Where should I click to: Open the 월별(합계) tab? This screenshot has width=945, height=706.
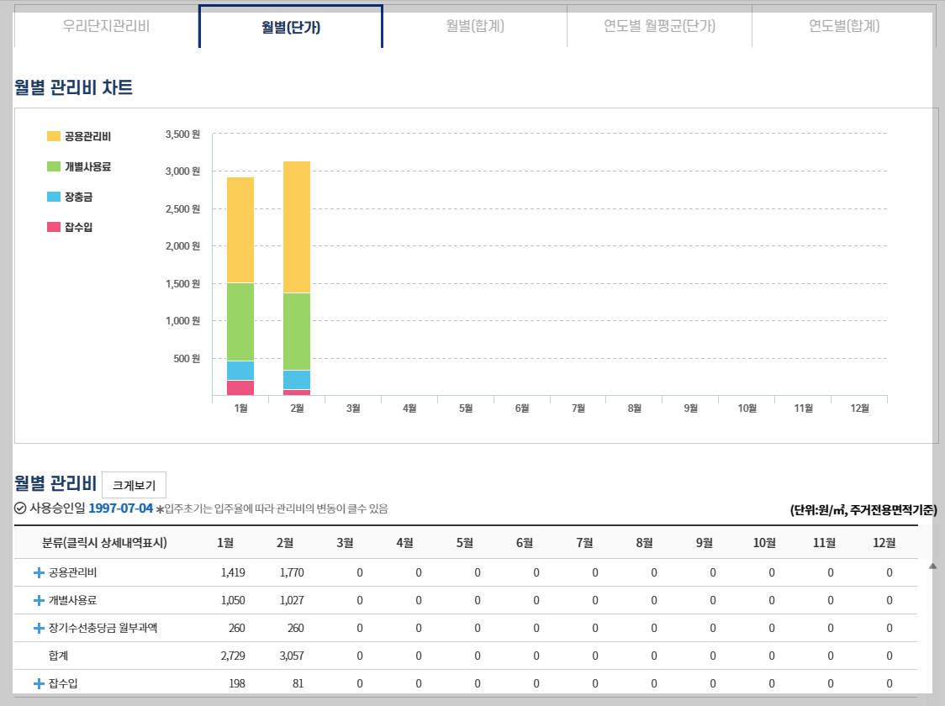pyautogui.click(x=475, y=27)
